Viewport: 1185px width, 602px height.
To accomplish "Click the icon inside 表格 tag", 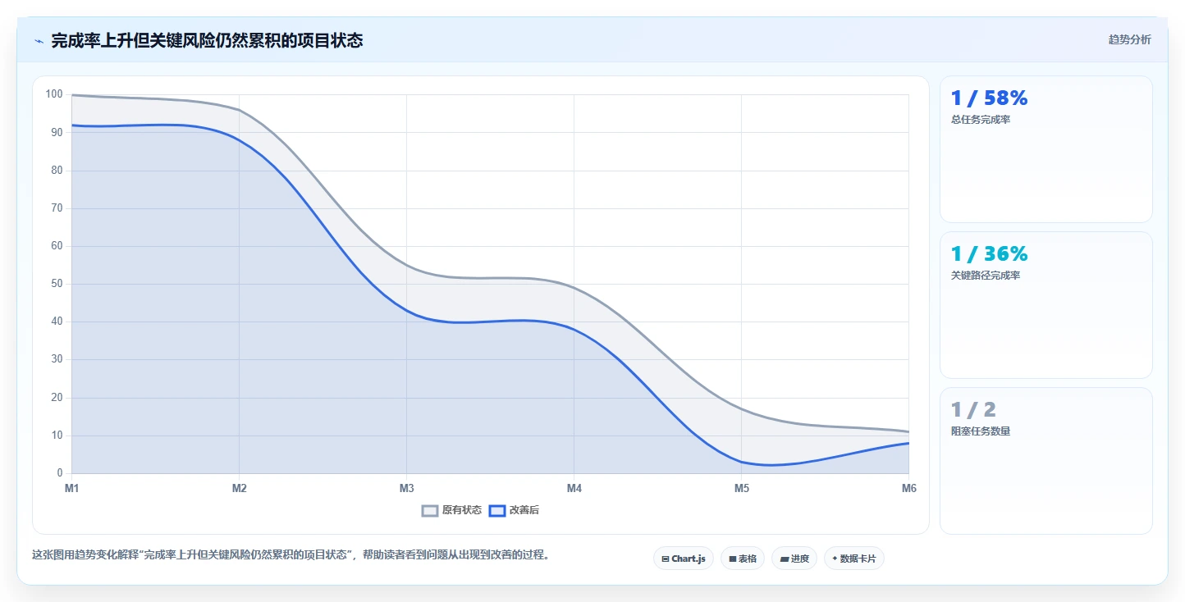I will 732,559.
